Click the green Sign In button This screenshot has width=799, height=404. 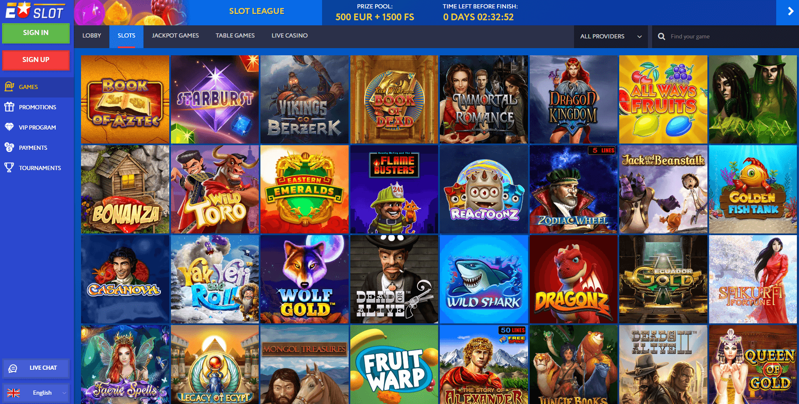[x=36, y=33]
